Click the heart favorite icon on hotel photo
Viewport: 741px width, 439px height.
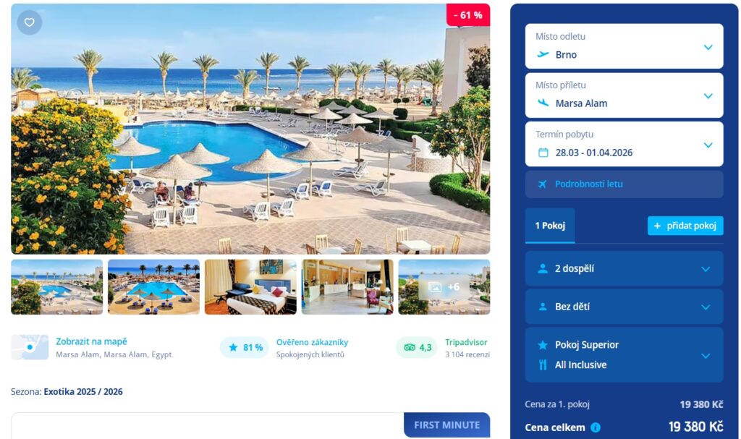click(x=29, y=22)
